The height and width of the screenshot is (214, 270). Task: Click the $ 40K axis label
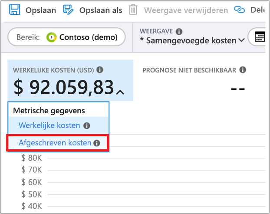tap(32, 206)
